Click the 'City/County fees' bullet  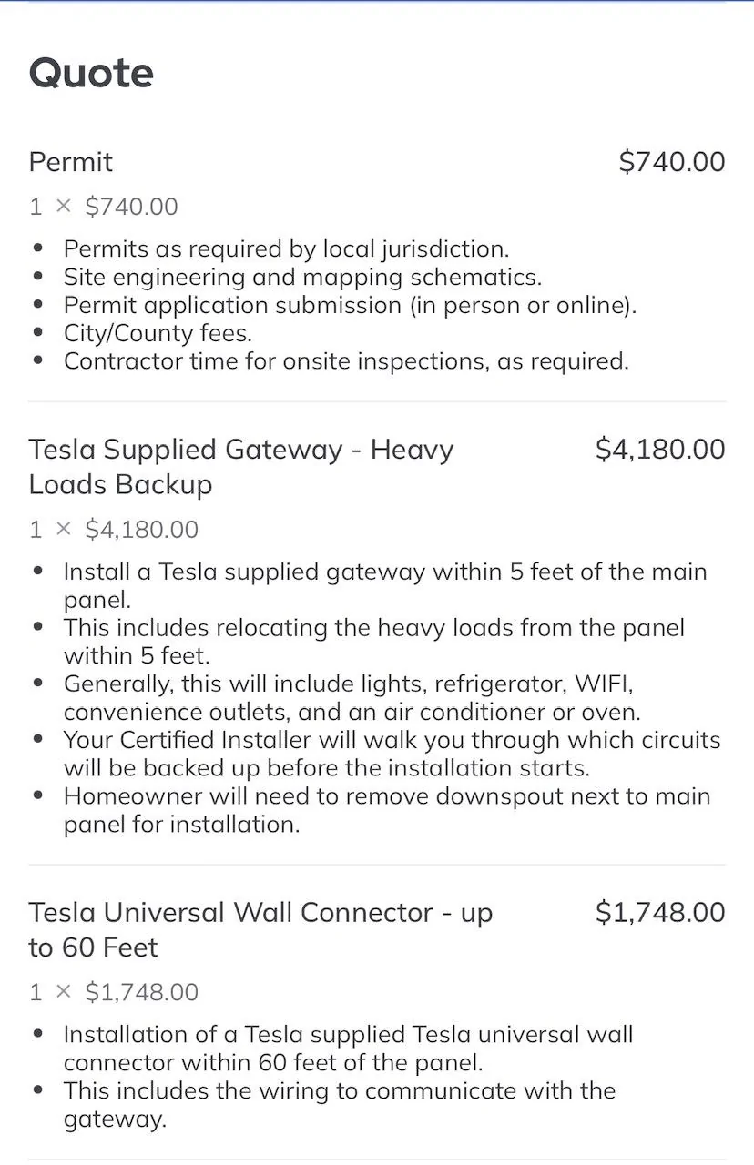click(158, 333)
